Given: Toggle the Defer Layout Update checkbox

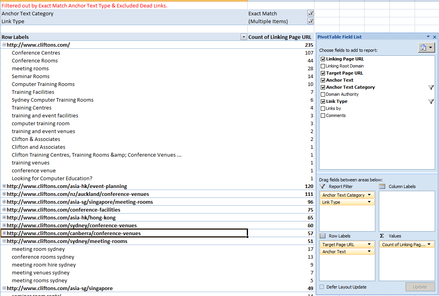Looking at the screenshot, I should point(322,287).
